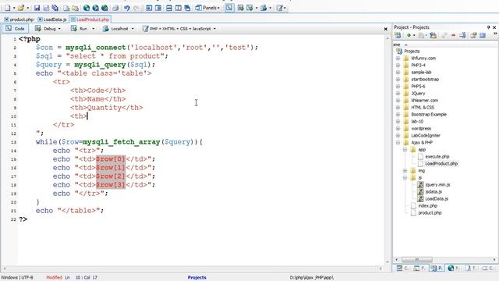Expand the img subfolder

(405, 170)
